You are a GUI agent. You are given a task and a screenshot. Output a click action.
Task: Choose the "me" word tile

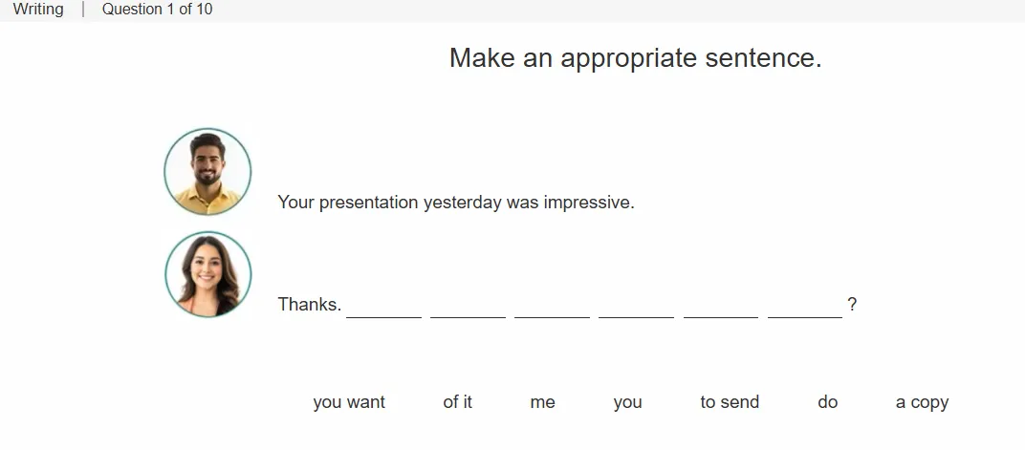(542, 402)
